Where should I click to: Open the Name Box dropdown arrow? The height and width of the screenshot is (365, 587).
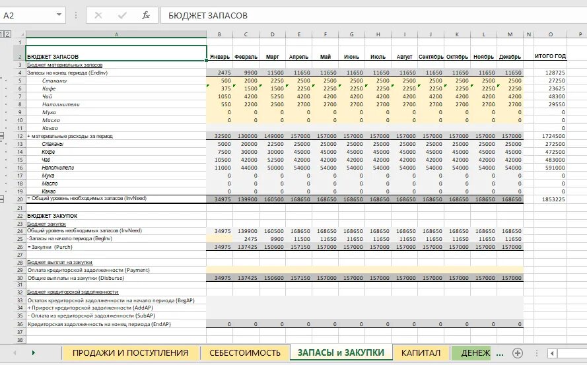tap(59, 15)
